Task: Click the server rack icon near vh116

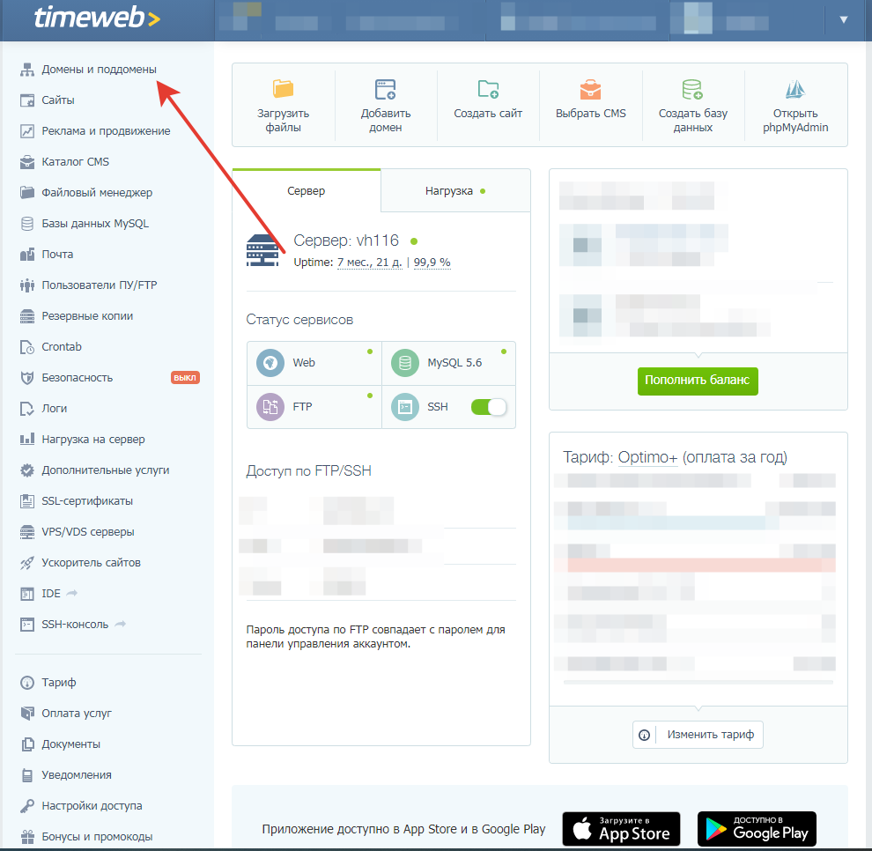Action: pos(262,250)
